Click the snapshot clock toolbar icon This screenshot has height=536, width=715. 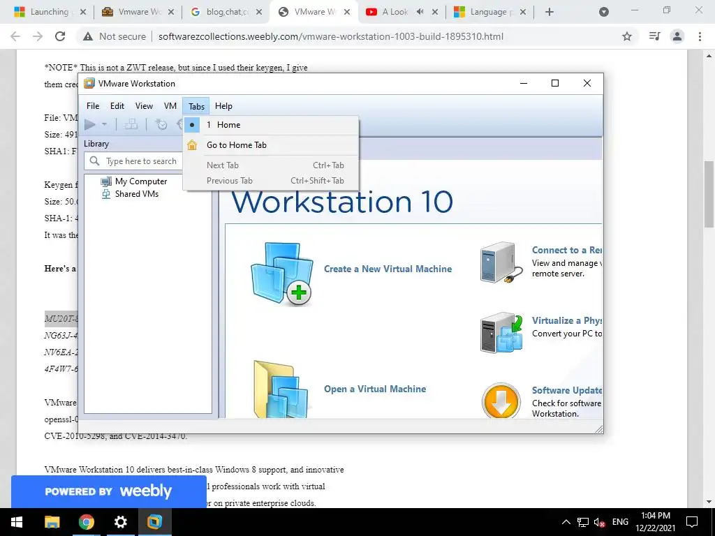161,124
